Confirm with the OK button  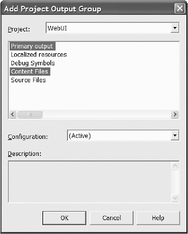click(65, 218)
